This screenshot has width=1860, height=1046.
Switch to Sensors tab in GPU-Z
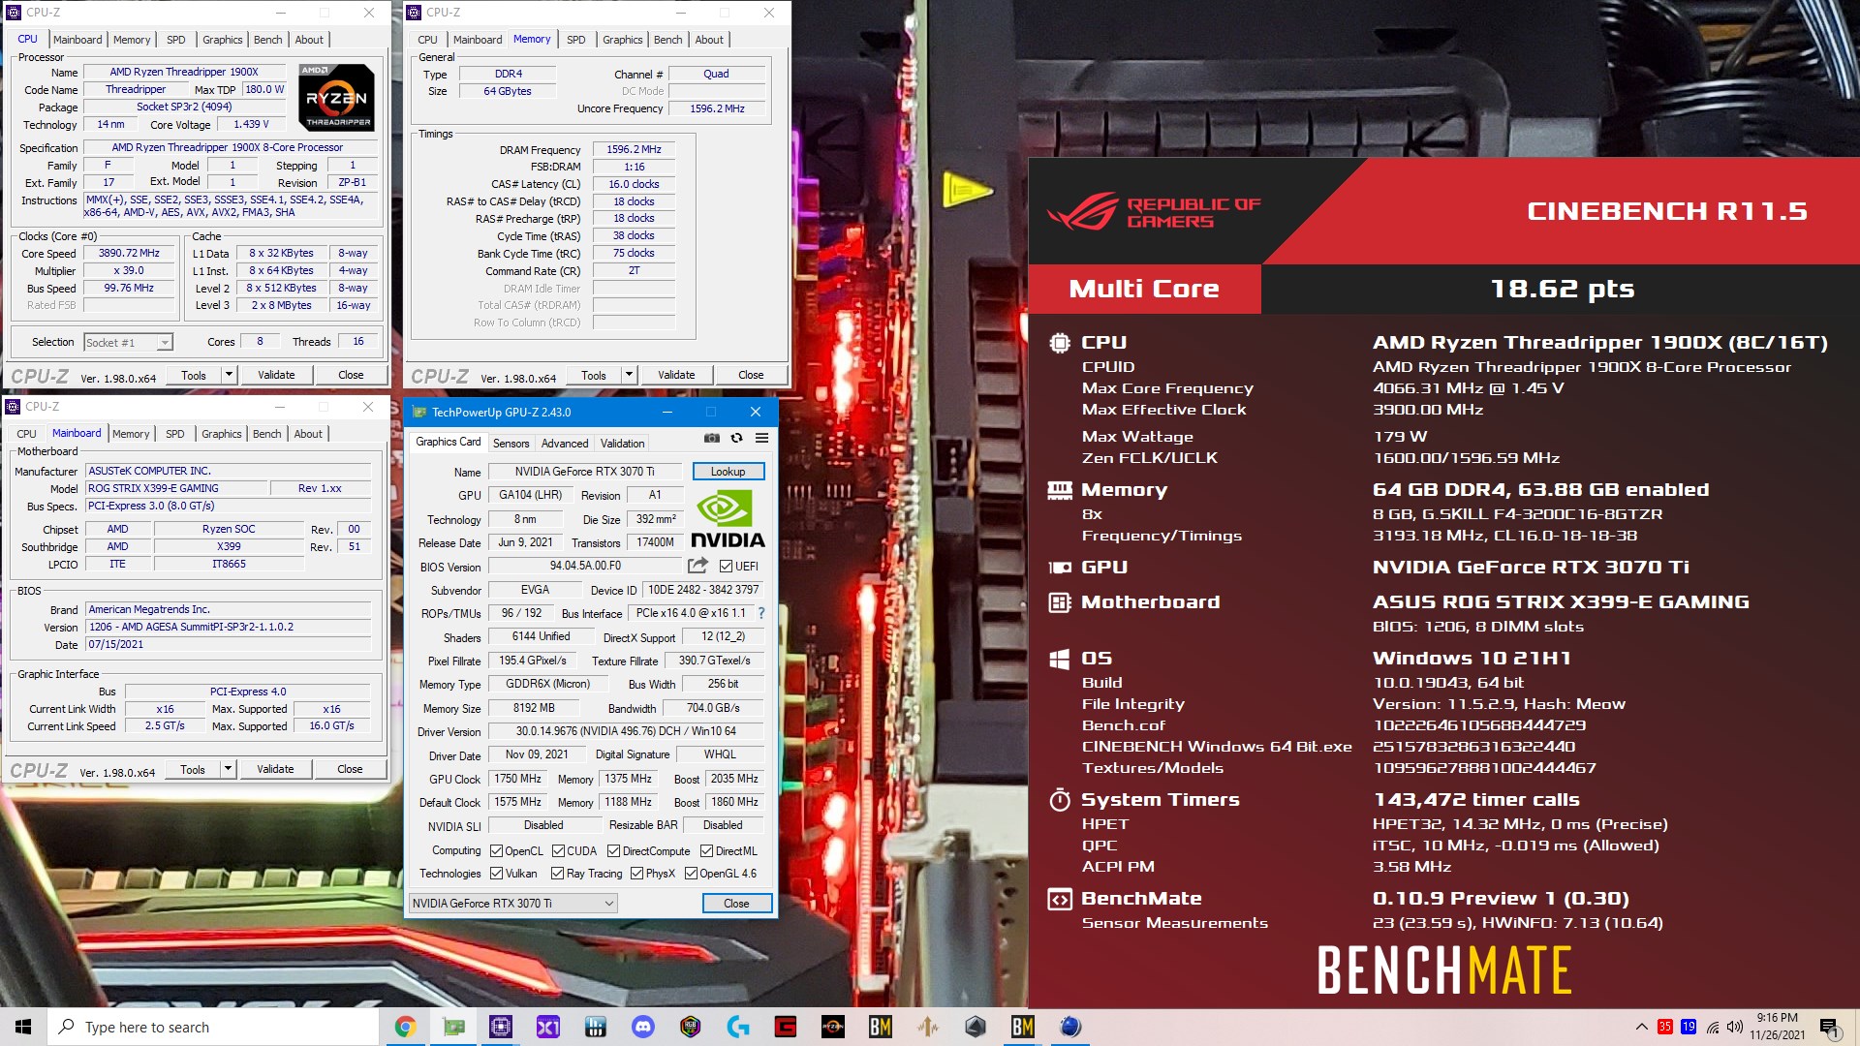(511, 444)
